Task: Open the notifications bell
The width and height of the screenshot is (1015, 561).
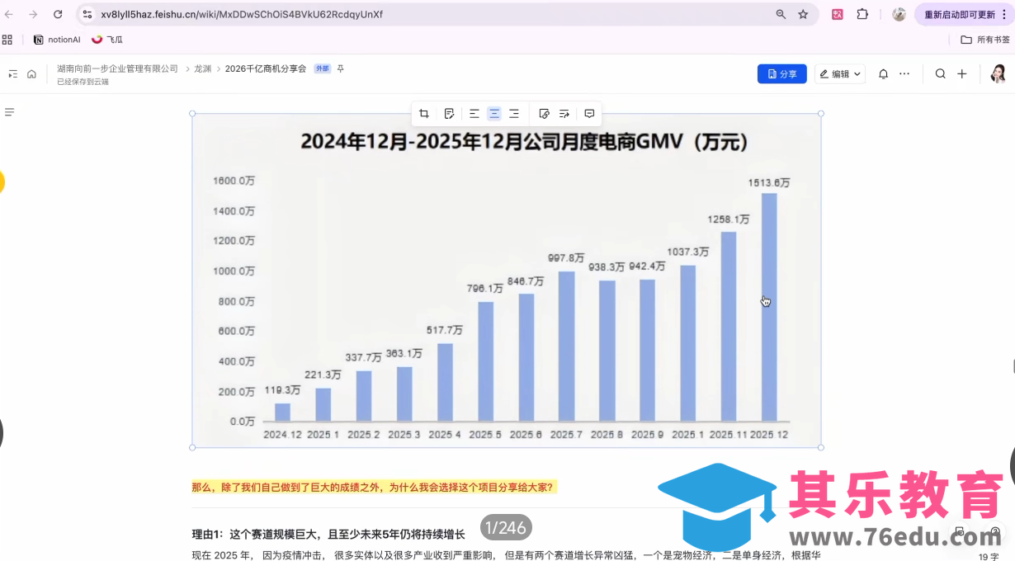Action: coord(882,73)
